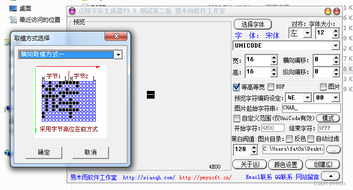The width and height of the screenshot is (353, 190).
Task: Select the 横向取模方式一 combo box text
Action: [x=67, y=55]
